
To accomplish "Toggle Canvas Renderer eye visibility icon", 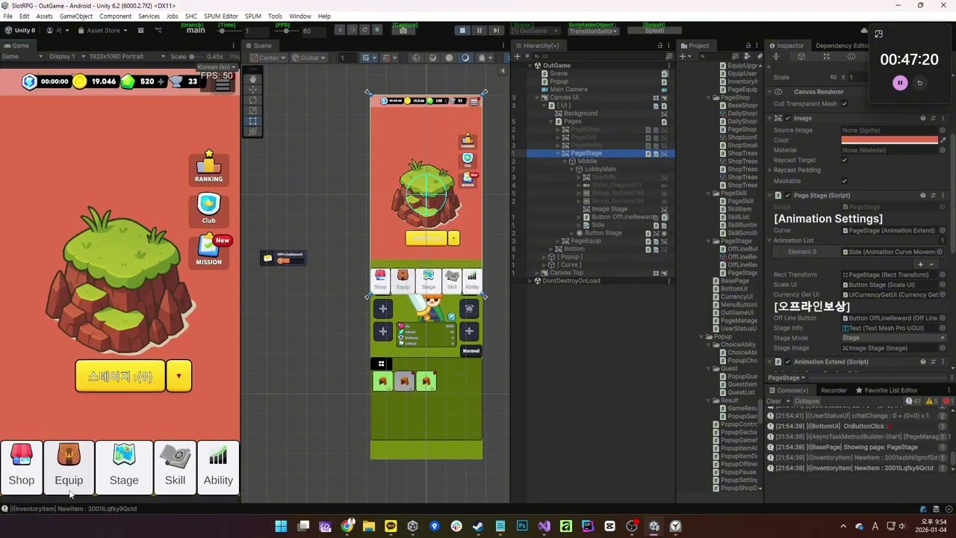I will [778, 92].
